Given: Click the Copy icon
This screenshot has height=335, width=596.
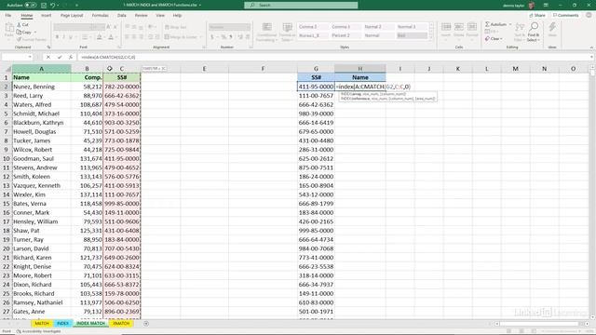Looking at the screenshot, I should (19, 32).
